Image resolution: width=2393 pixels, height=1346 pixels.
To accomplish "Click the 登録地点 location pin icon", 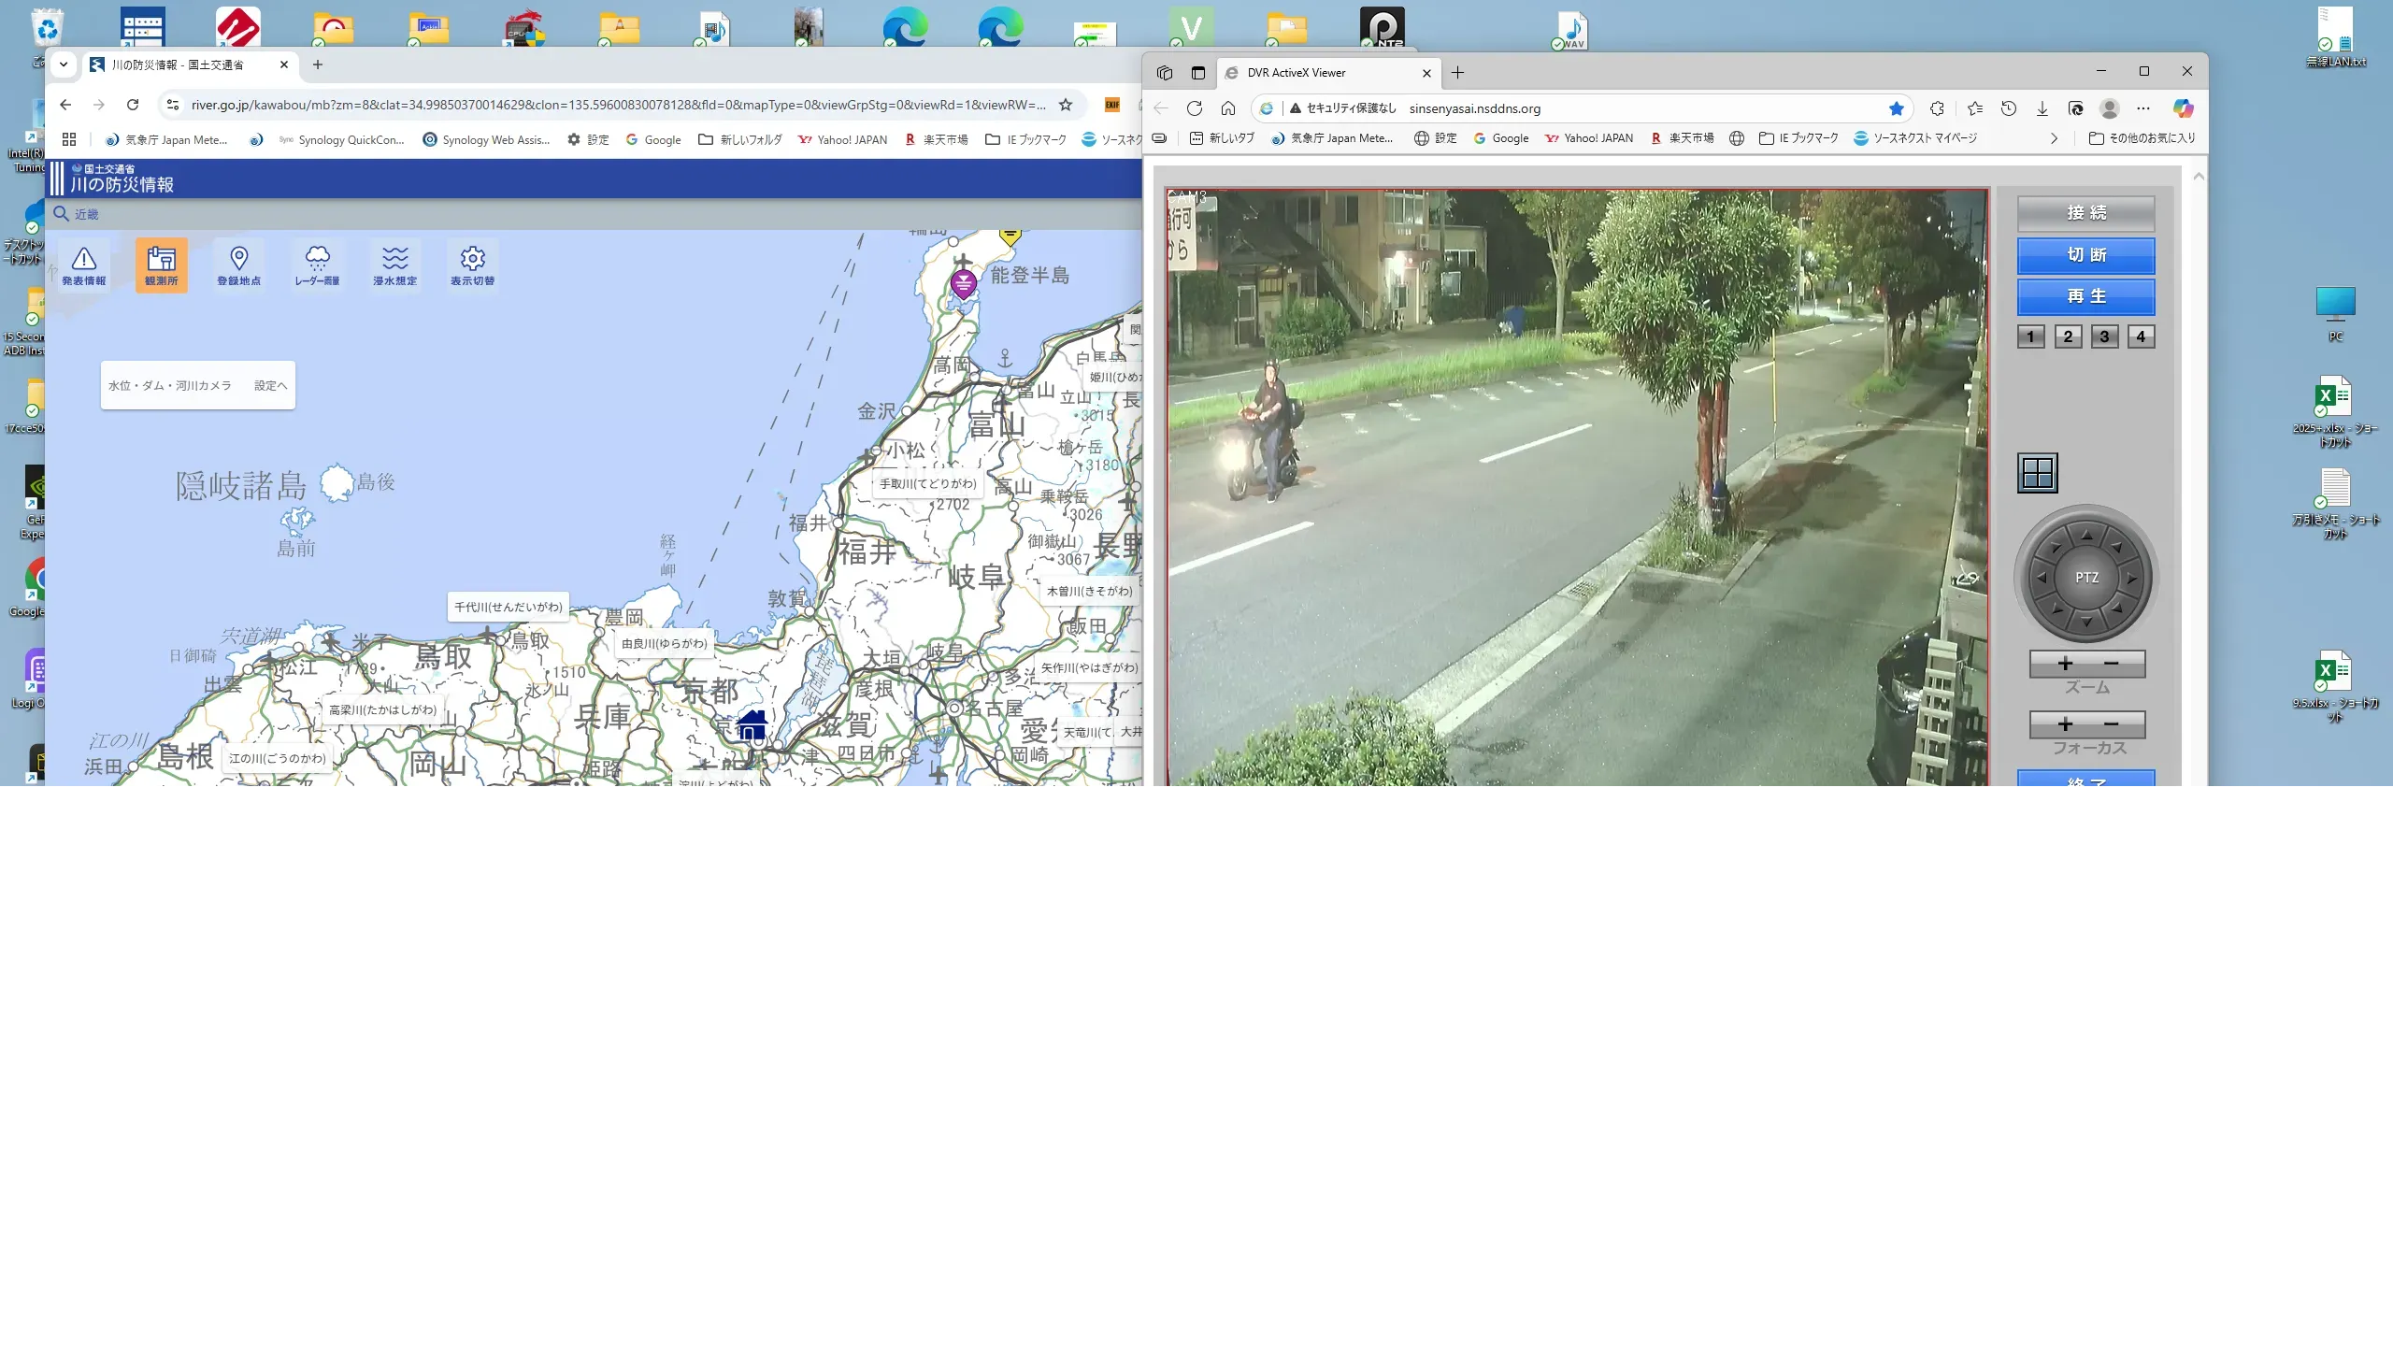I will pyautogui.click(x=238, y=265).
